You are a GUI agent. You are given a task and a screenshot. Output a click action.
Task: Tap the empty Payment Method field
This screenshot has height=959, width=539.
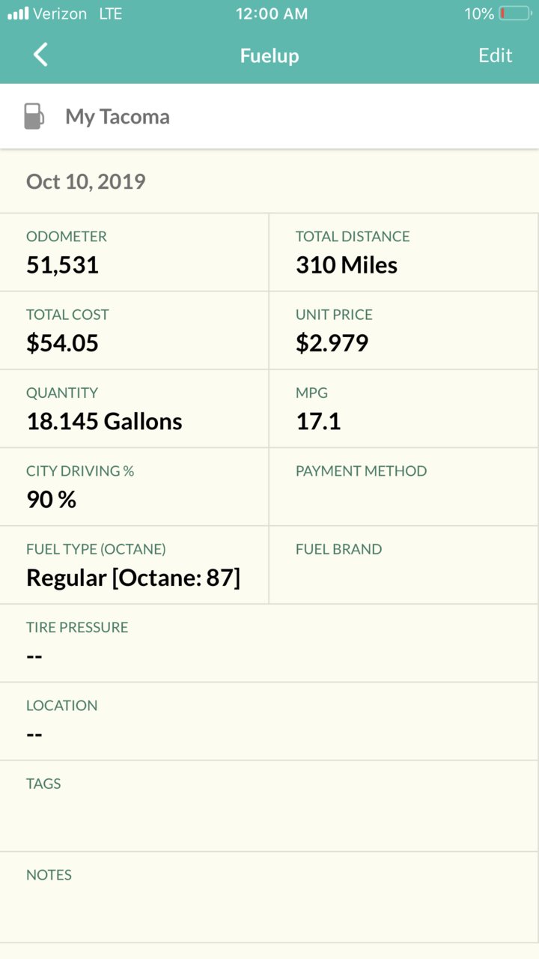coord(404,487)
